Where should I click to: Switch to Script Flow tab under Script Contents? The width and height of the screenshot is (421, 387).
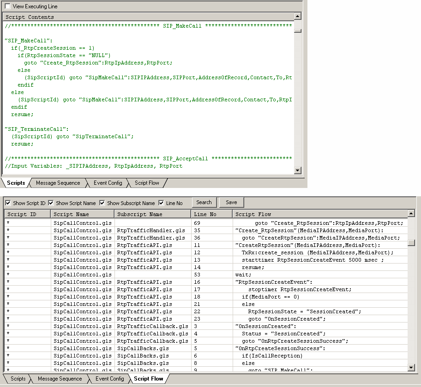[x=147, y=183]
